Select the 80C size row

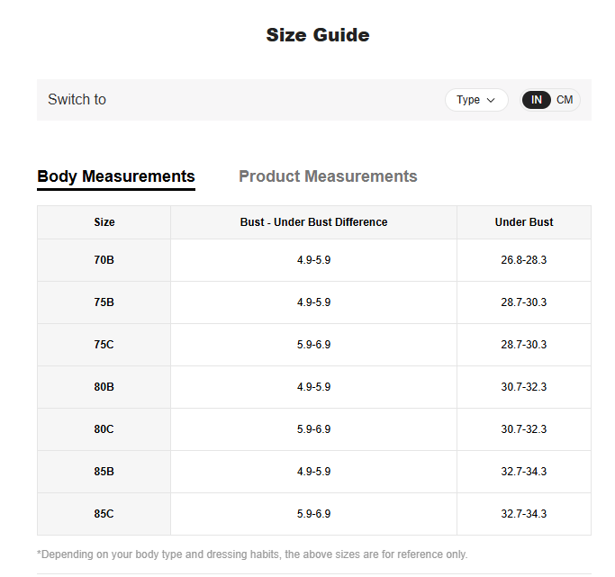point(313,429)
